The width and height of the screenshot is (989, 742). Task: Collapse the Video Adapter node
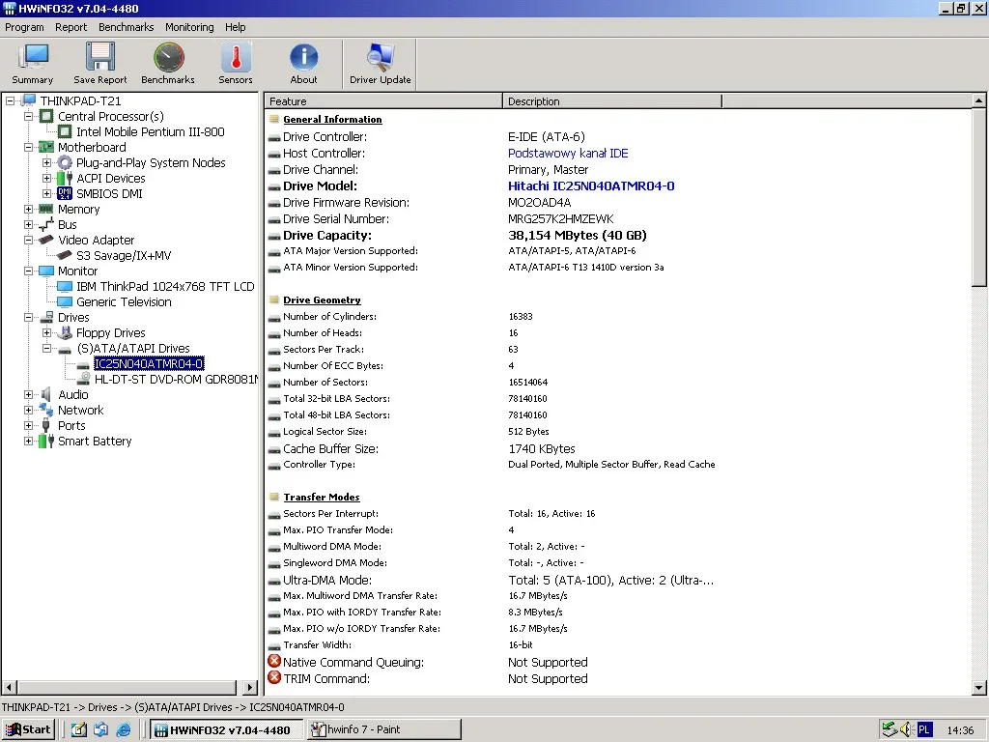coord(28,240)
